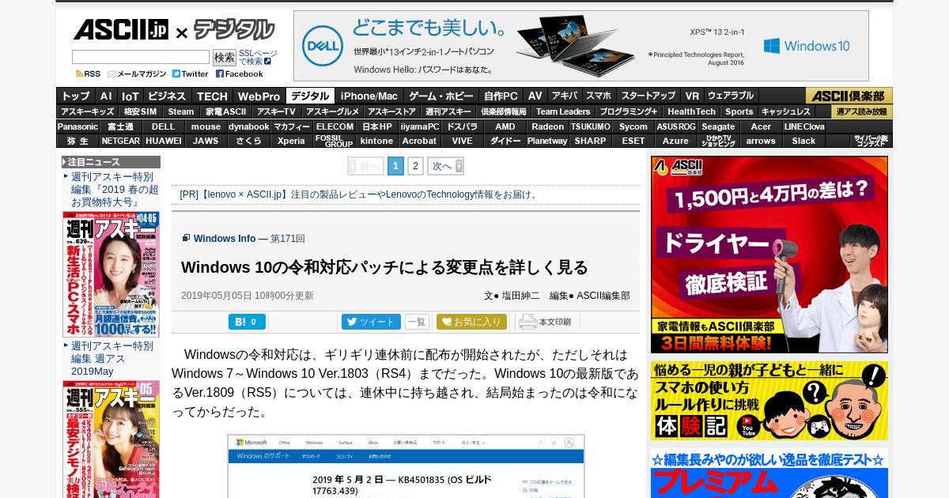Click the 注目ニュース sidebar heading
The image size is (949, 498).
tap(111, 162)
